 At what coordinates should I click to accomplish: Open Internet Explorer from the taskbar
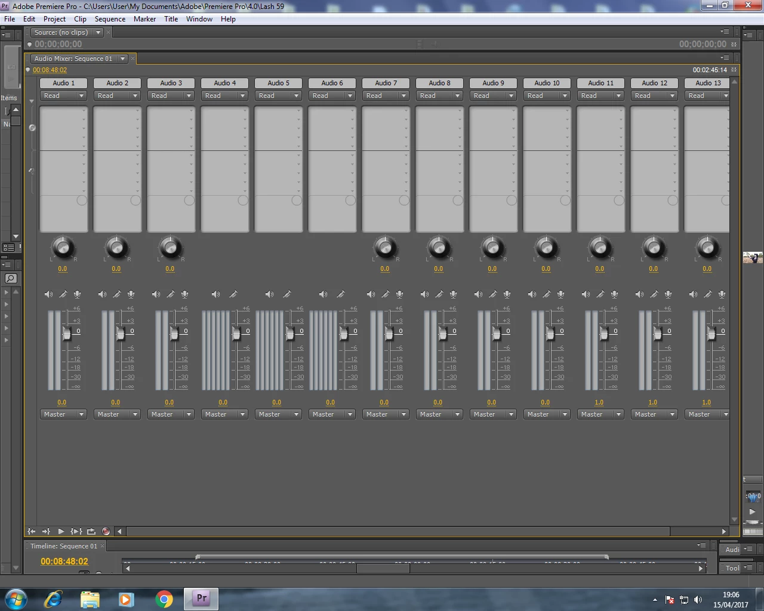pos(53,598)
